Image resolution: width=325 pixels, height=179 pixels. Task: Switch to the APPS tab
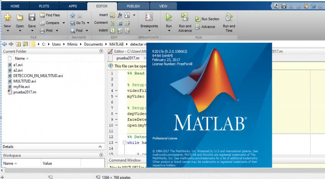coord(72,6)
